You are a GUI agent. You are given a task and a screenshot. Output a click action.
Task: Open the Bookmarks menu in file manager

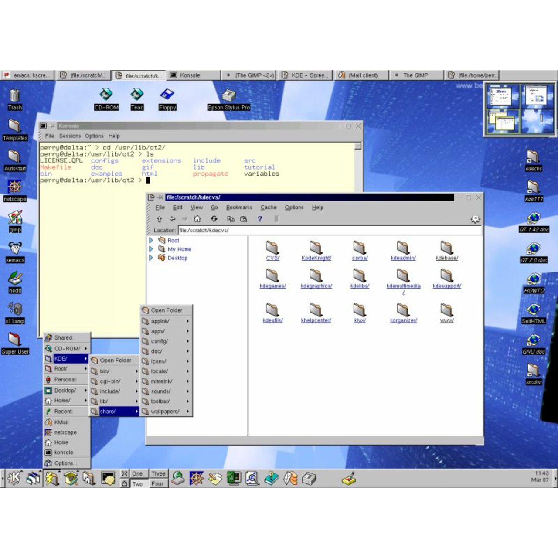239,208
